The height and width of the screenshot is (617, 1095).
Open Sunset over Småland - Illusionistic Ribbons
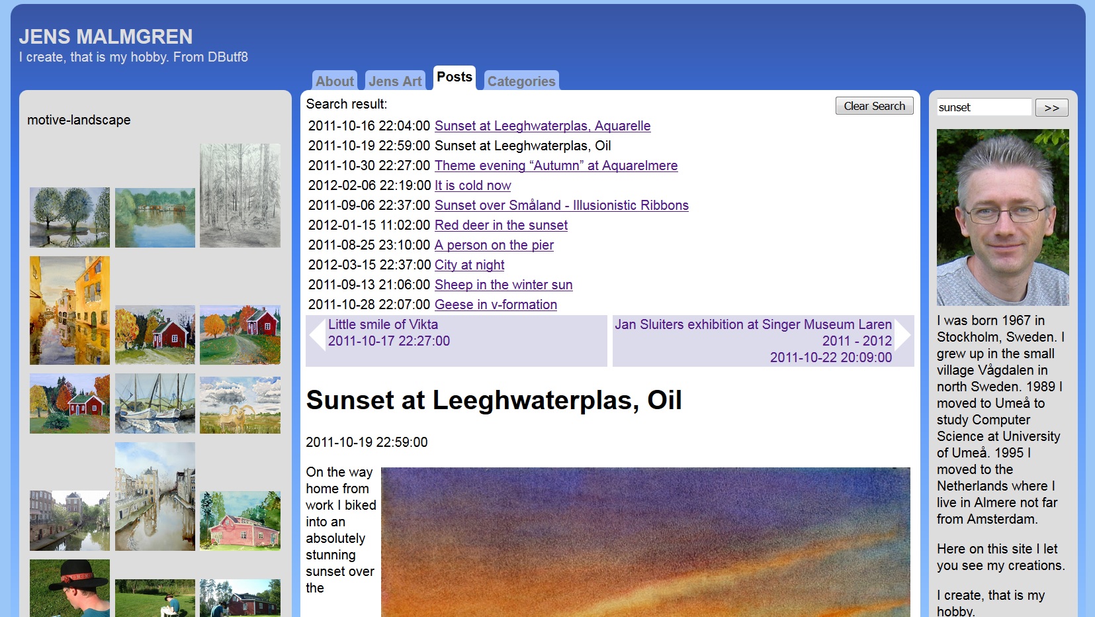(561, 205)
